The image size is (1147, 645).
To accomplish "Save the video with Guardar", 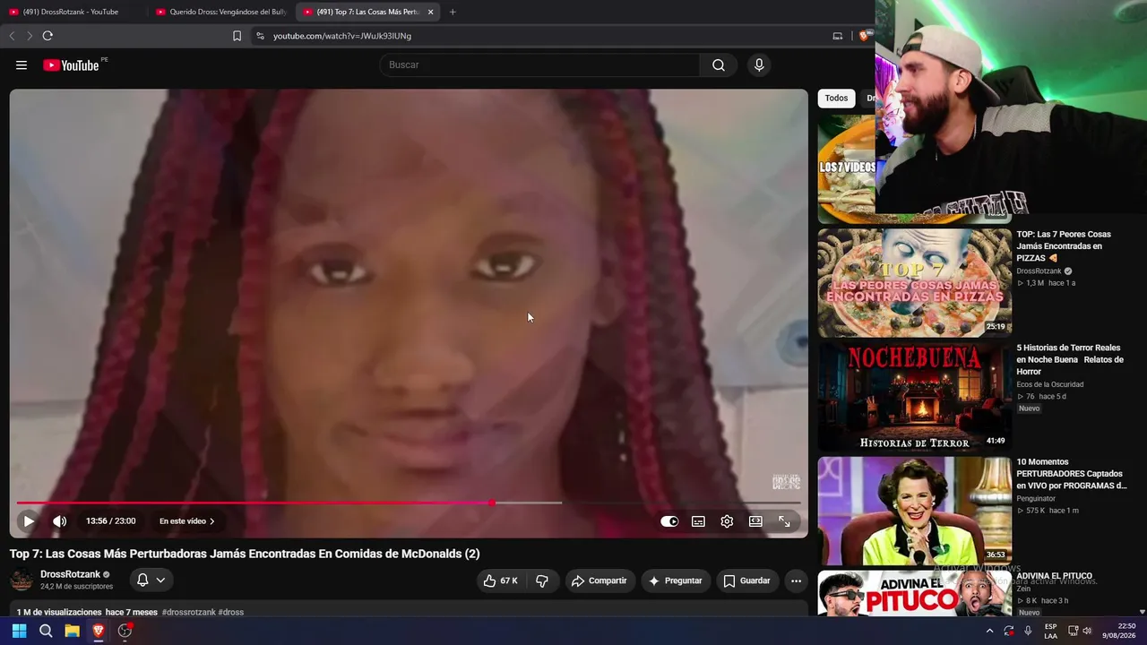I will [746, 580].
